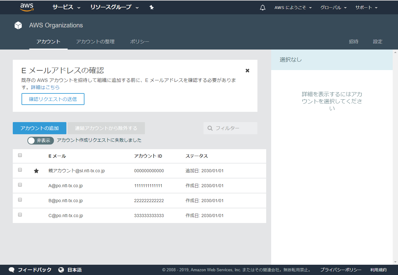This screenshot has width=398, height=275.
Task: Toggle the 非表示 failed requests switch
Action: click(x=41, y=140)
